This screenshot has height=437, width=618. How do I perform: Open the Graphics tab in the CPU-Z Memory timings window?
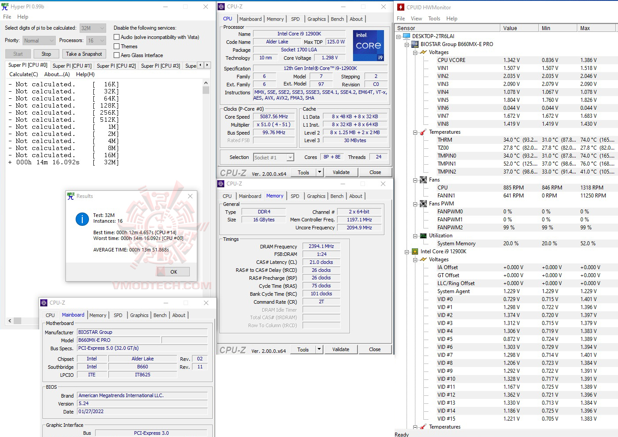pyautogui.click(x=316, y=196)
